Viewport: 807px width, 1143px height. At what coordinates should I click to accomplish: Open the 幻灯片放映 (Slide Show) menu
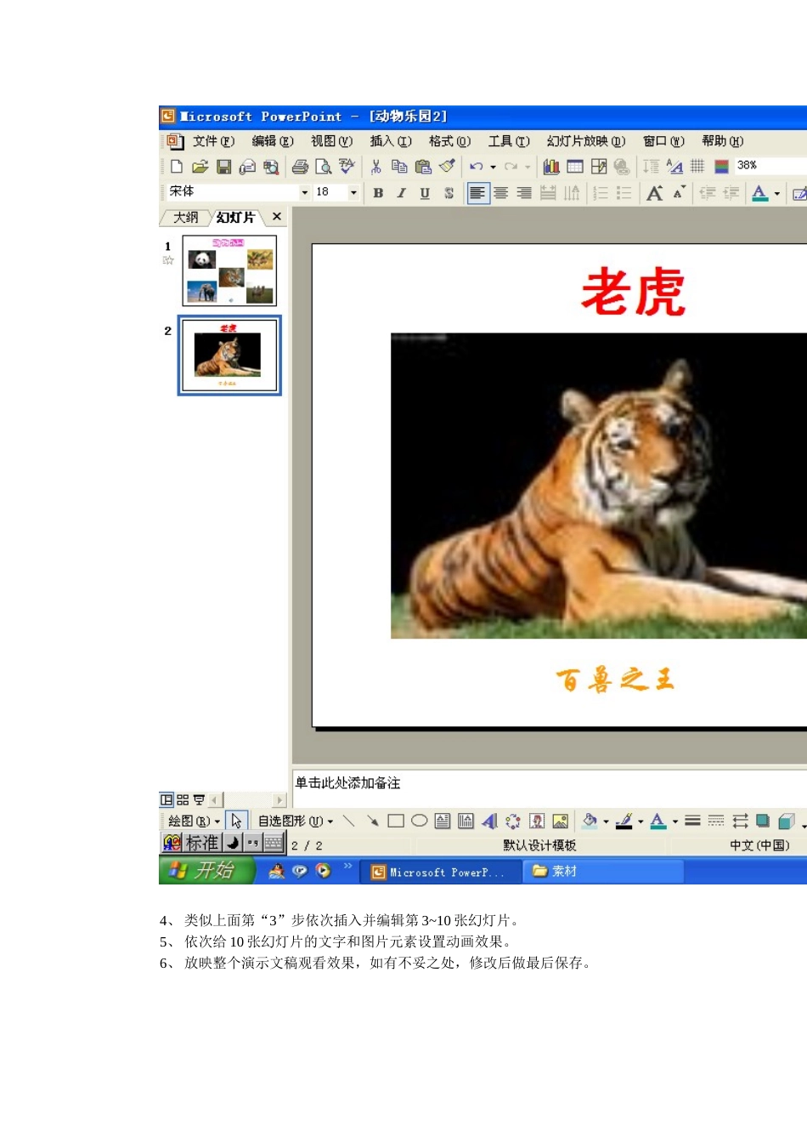pos(586,141)
